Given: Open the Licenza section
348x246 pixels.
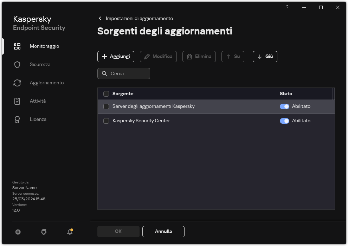Looking at the screenshot, I should (x=38, y=119).
